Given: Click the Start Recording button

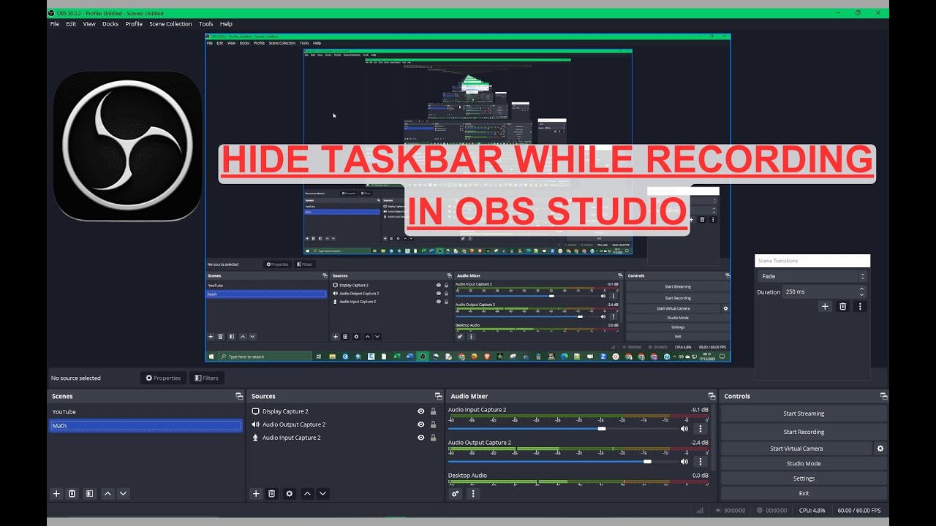Looking at the screenshot, I should [804, 432].
